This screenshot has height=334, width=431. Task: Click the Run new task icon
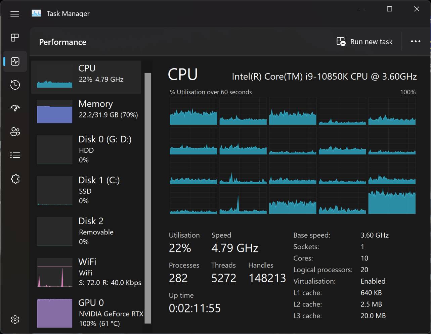click(341, 42)
